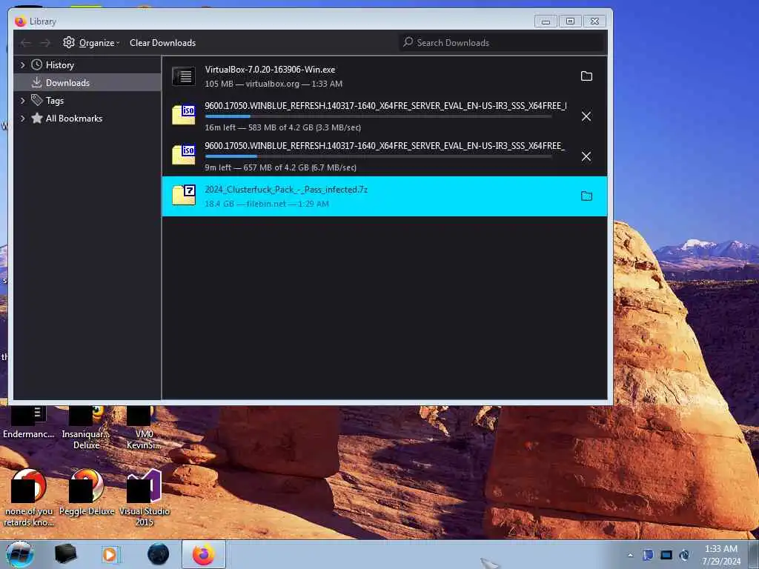Cancel the ISO download with 9m left
759x569 pixels.
[x=586, y=156]
